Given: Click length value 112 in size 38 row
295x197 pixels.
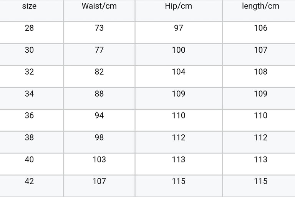Looking at the screenshot, I should [260, 138].
